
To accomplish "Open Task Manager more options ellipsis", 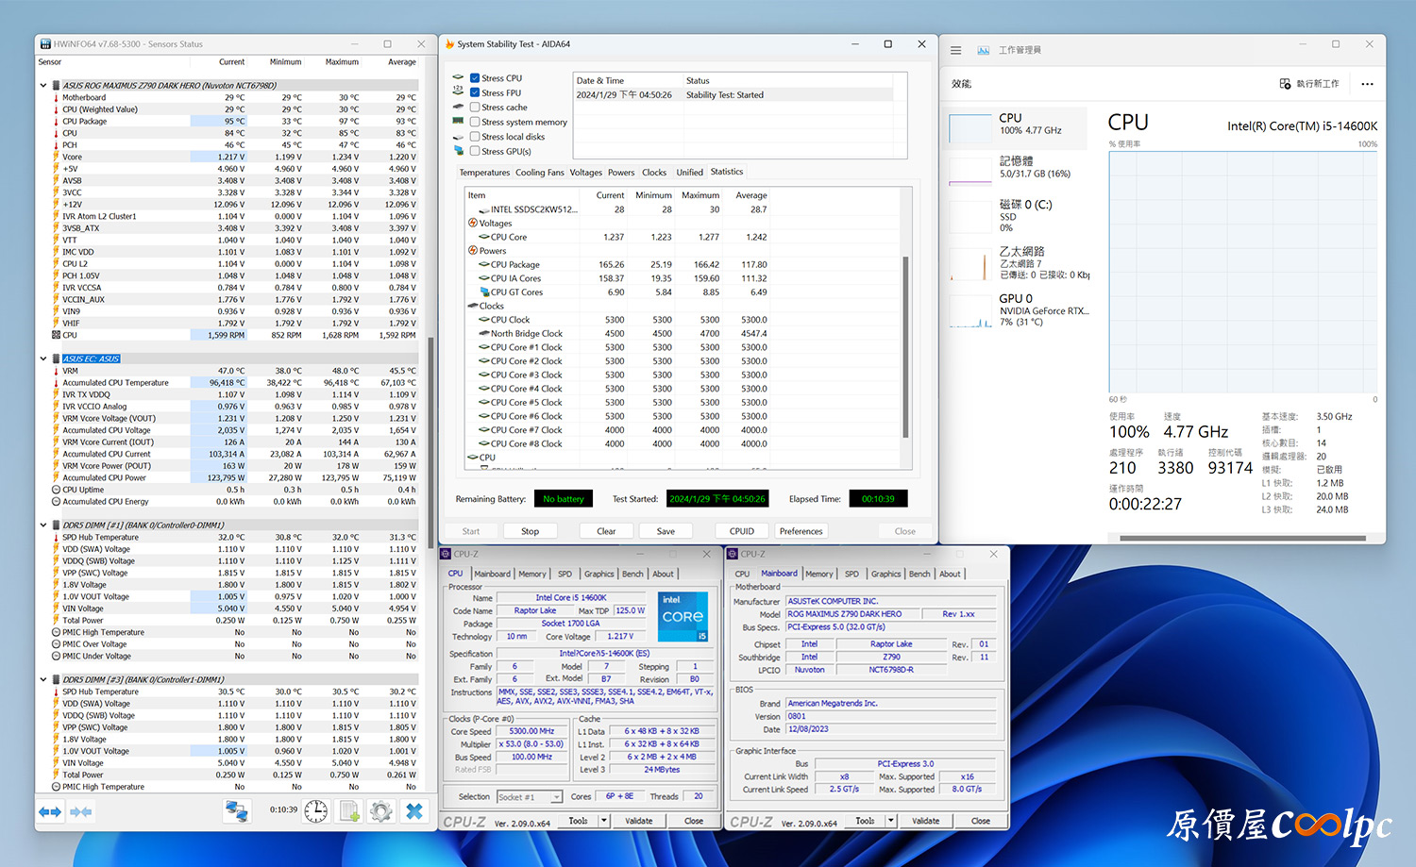I will 1367,84.
